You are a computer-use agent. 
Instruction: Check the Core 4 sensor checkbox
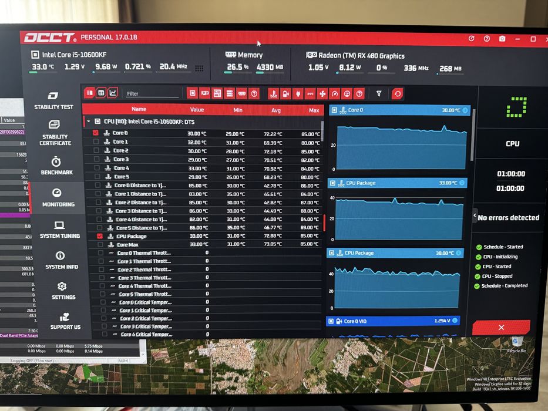[x=97, y=168]
